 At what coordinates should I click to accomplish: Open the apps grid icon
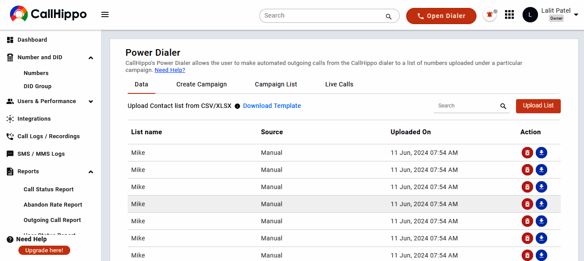(x=509, y=15)
